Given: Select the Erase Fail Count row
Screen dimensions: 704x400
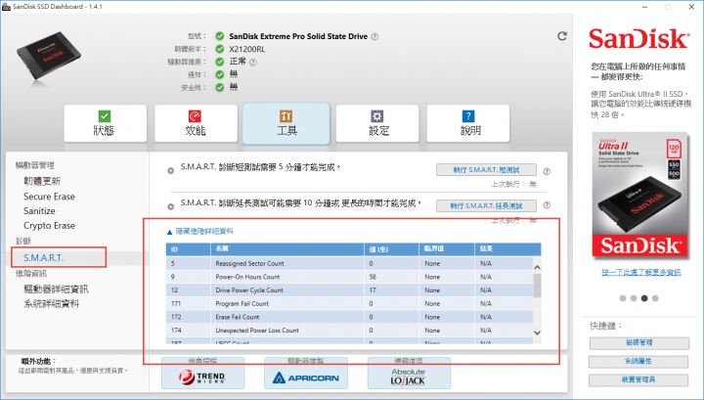Looking at the screenshot, I should 349,317.
